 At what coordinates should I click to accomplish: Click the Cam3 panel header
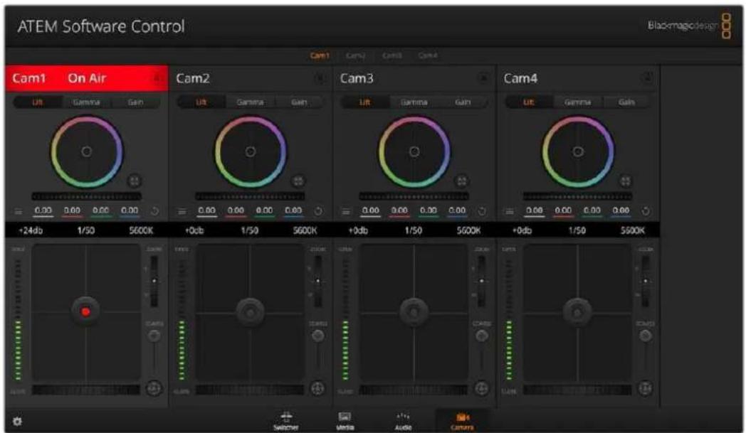[414, 78]
